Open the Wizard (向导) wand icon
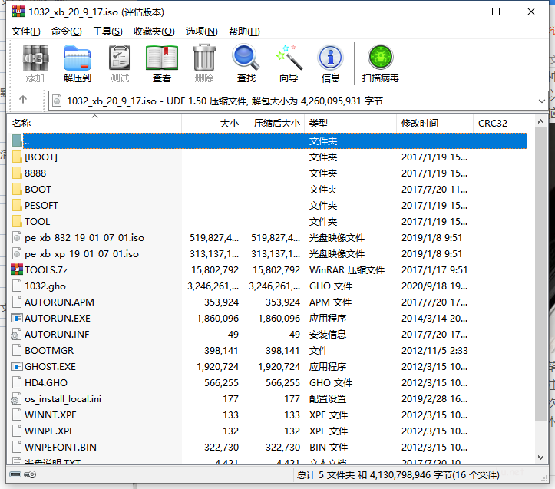This screenshot has height=489, width=555. pos(289,63)
